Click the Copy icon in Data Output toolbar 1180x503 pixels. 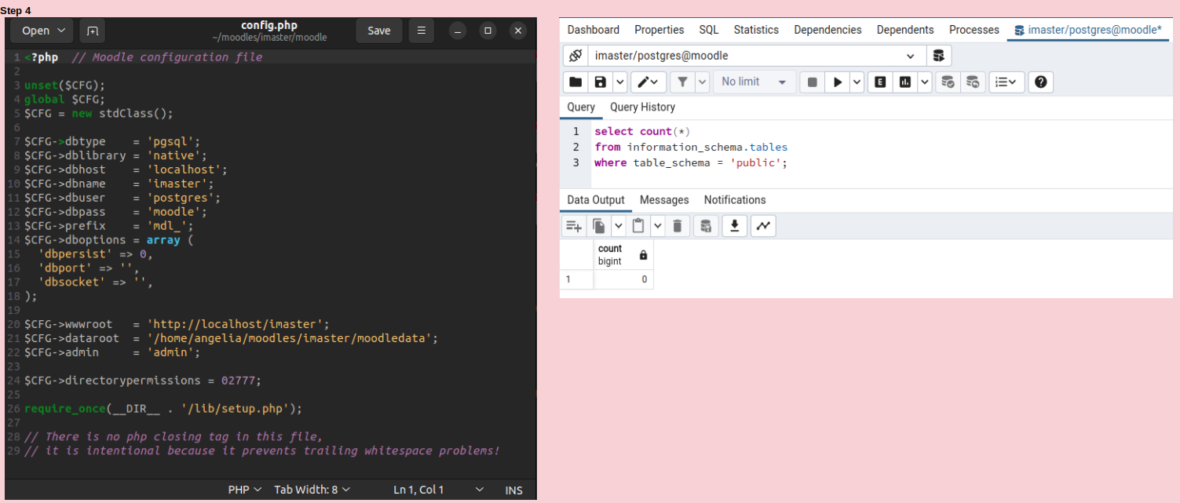[599, 226]
